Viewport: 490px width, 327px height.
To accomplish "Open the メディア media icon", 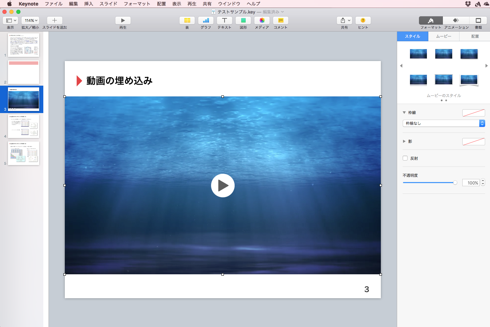I will [262, 20].
